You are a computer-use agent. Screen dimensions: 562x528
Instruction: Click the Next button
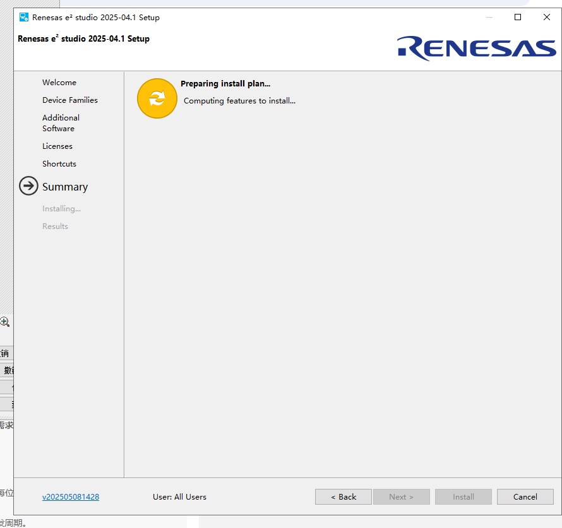pyautogui.click(x=402, y=497)
